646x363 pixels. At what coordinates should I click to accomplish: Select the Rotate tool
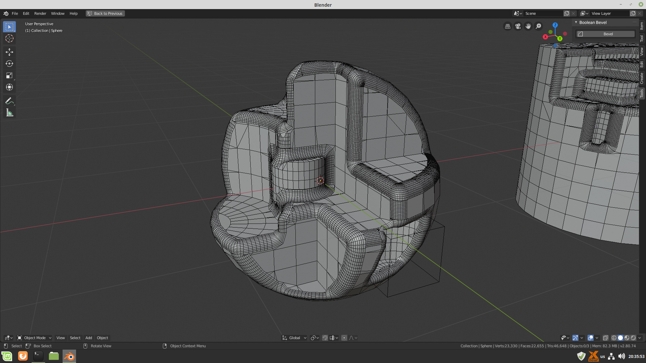9,64
